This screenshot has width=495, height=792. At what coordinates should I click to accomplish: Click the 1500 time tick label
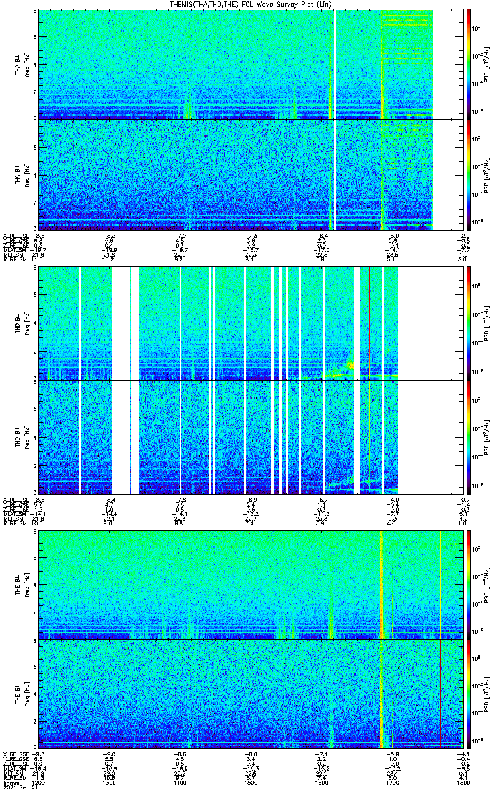click(x=250, y=783)
